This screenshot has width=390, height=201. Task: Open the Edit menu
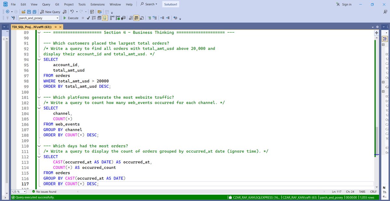23,4
